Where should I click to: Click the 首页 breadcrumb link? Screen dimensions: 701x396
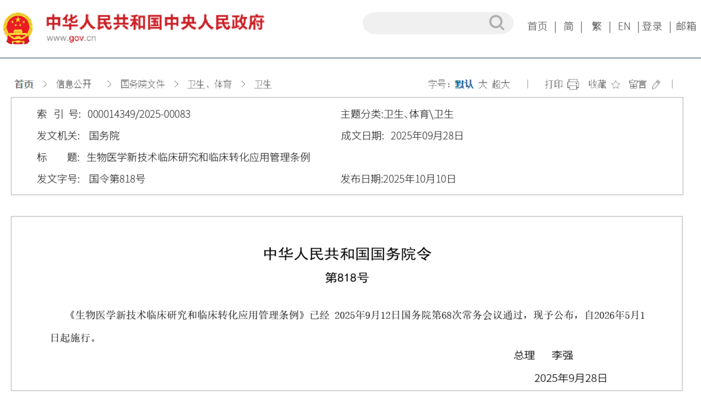click(24, 84)
